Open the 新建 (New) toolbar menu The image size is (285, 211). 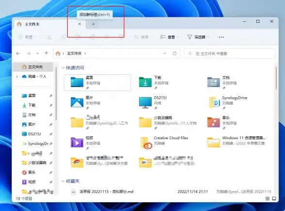[x=27, y=37]
